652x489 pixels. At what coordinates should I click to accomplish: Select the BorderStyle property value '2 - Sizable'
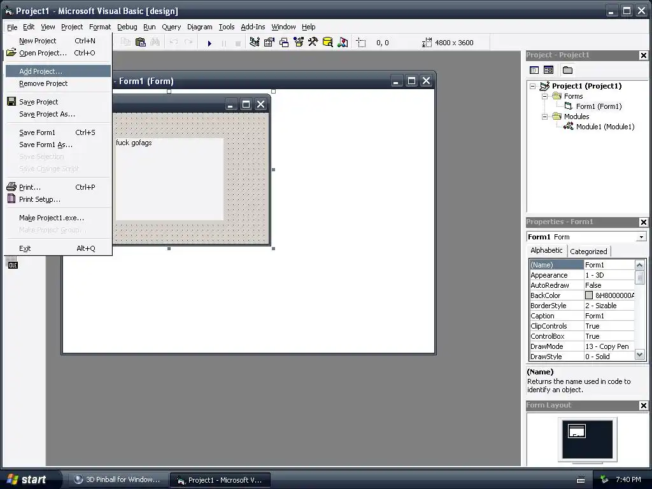coord(609,306)
